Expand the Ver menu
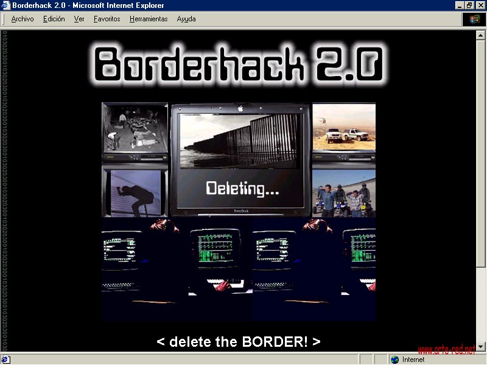Image resolution: width=487 pixels, height=365 pixels. click(x=79, y=19)
